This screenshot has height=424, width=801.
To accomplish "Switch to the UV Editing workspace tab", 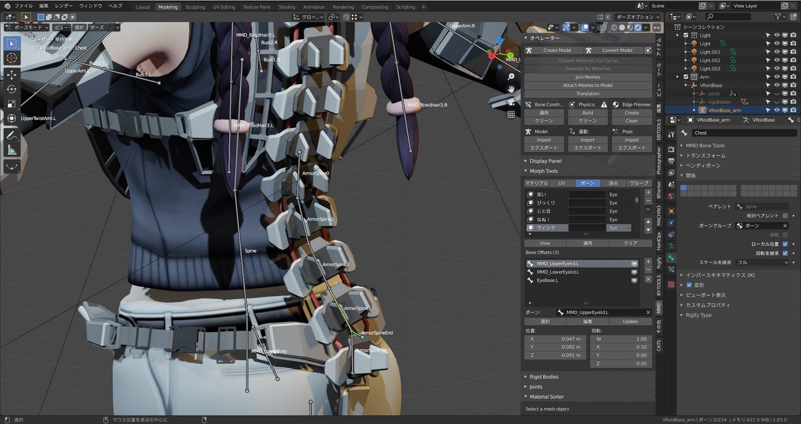I will click(x=224, y=7).
